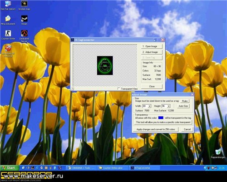Click the question mark help button in TagConverter
The height and width of the screenshot is (182, 227).
72,89
